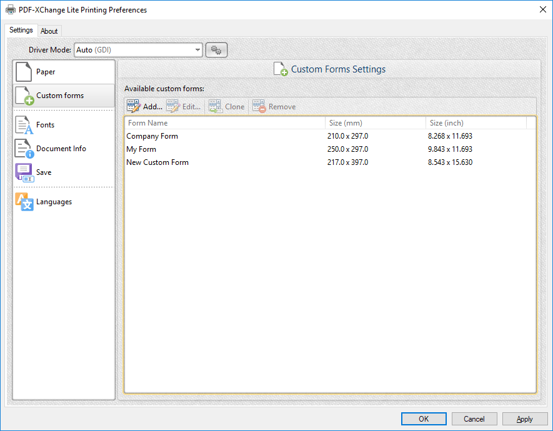Add a new custom form
The height and width of the screenshot is (431, 553).
click(x=144, y=107)
